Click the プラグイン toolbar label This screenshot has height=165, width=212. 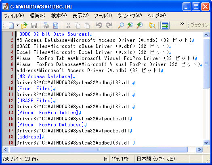[x=199, y=25]
